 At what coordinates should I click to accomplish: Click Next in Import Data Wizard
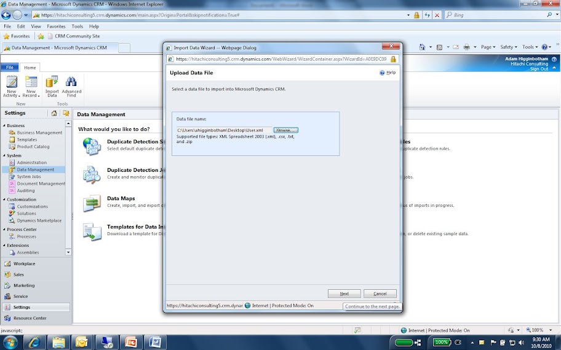coord(344,294)
